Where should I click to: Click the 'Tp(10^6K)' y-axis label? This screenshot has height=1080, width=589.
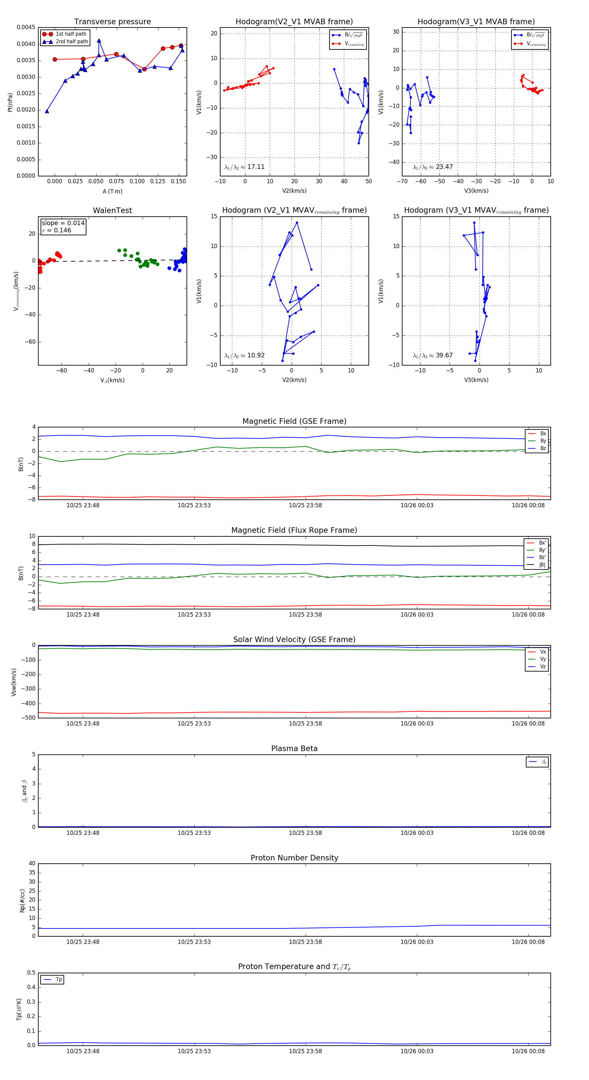tap(19, 1009)
